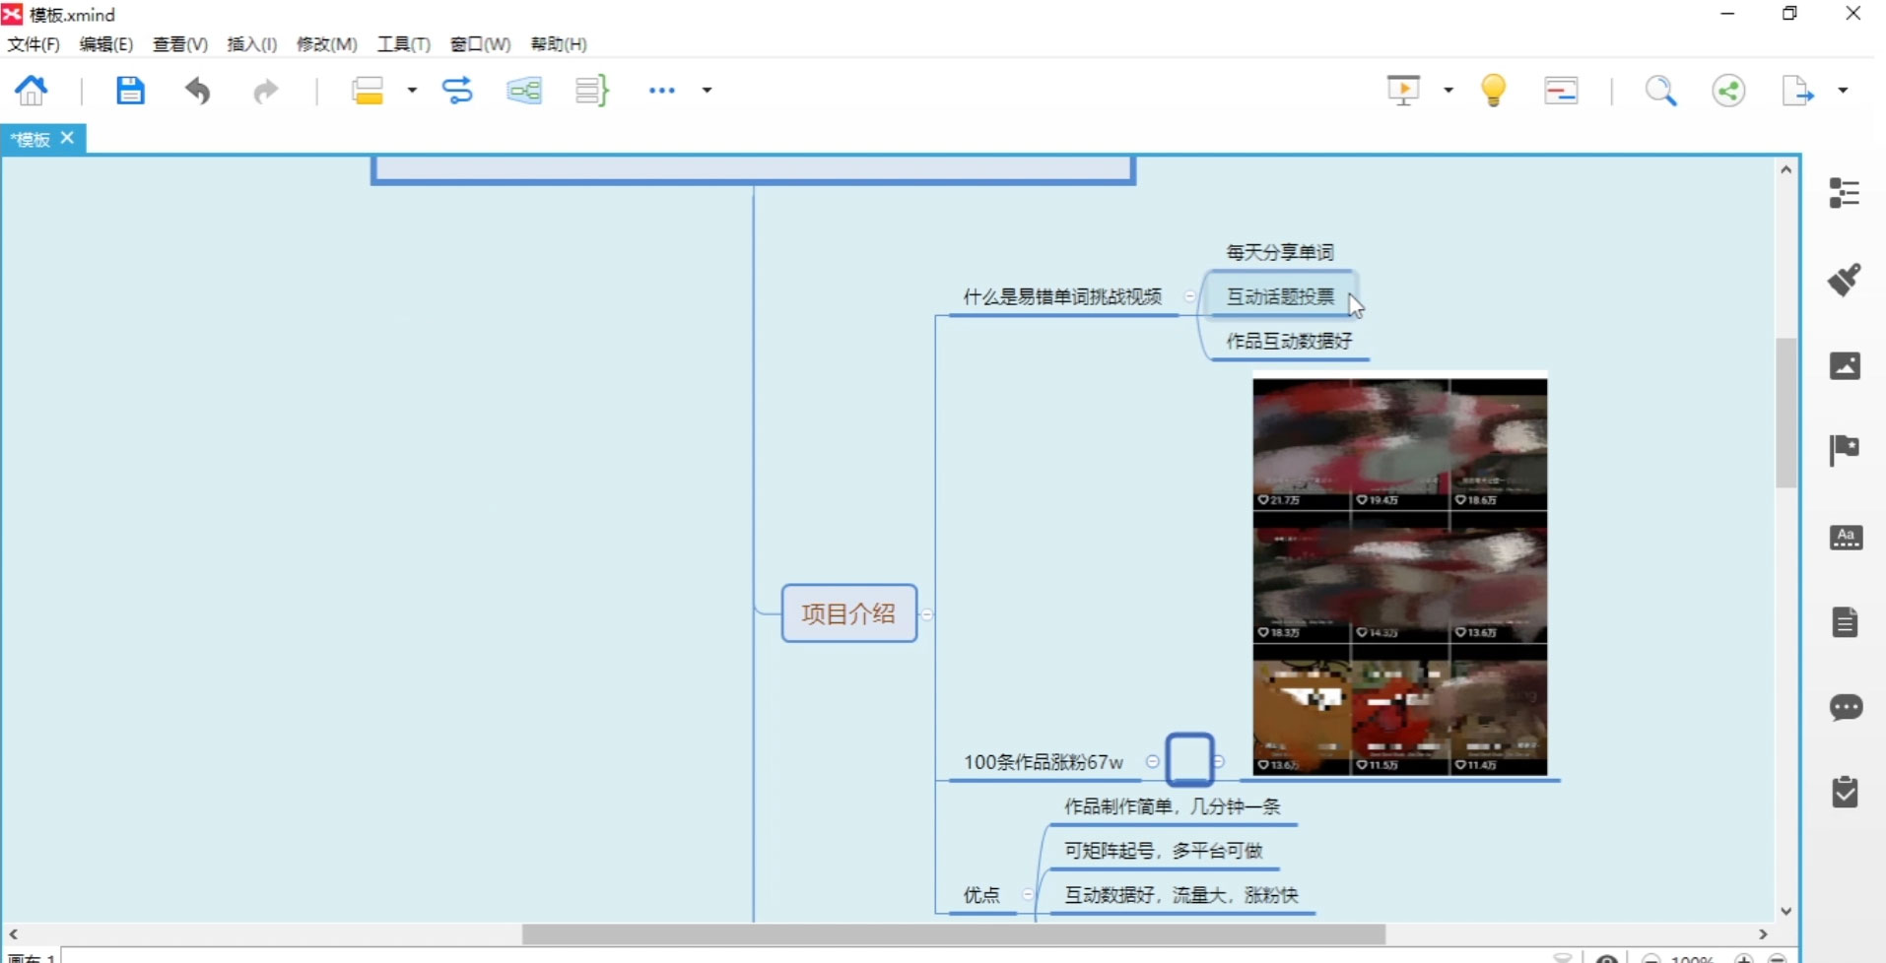Open the 插入(I) menu
The width and height of the screenshot is (1886, 963).
tap(251, 44)
